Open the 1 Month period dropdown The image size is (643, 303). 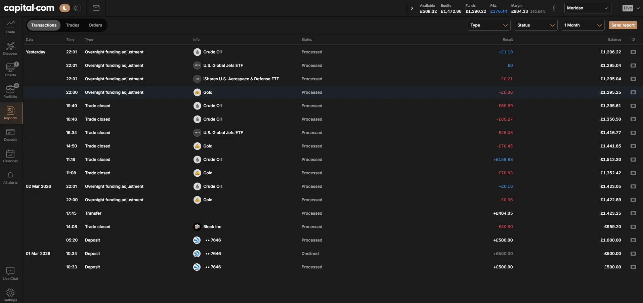583,25
